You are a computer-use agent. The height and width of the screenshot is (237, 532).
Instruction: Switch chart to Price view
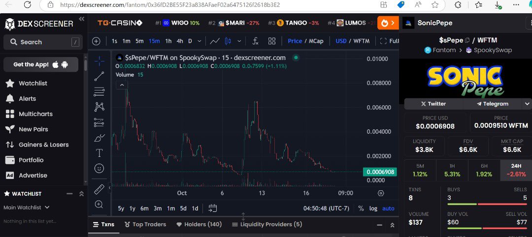point(295,41)
